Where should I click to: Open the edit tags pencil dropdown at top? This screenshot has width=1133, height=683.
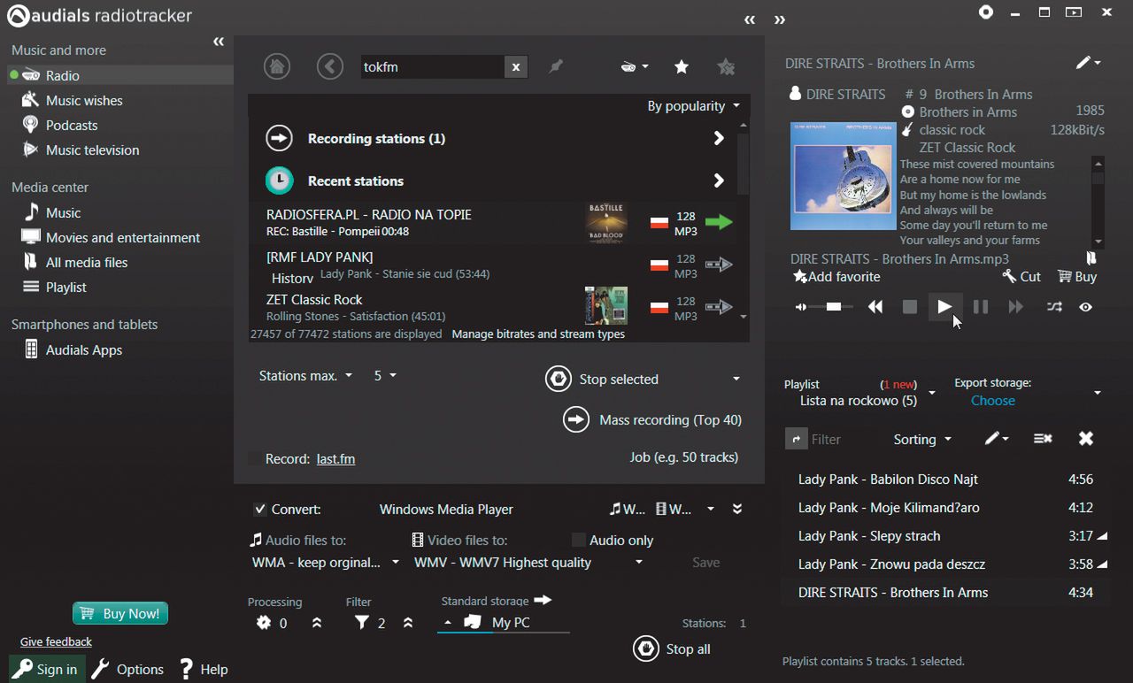tap(1088, 63)
